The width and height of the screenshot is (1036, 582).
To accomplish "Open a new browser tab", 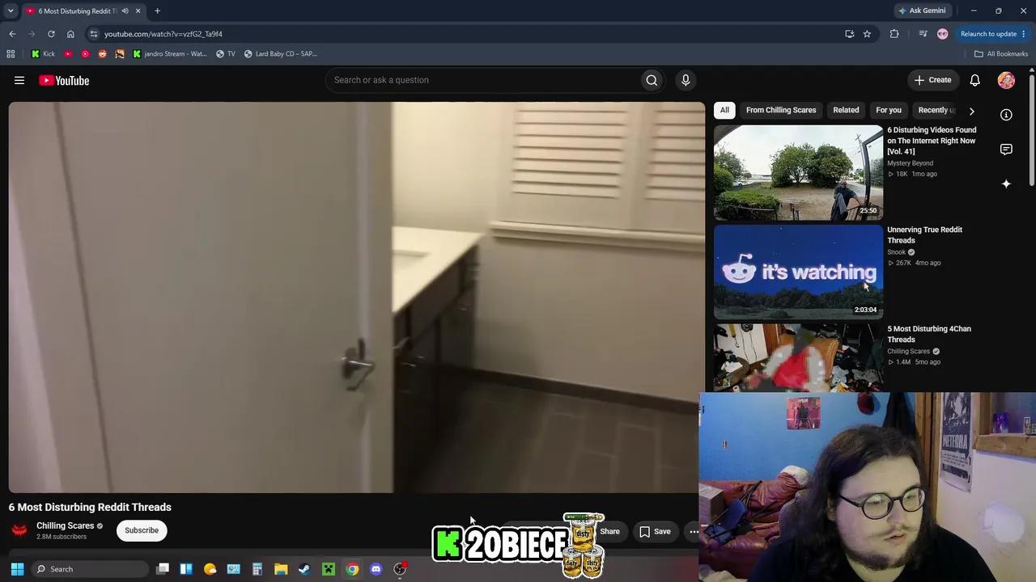I will (x=157, y=11).
